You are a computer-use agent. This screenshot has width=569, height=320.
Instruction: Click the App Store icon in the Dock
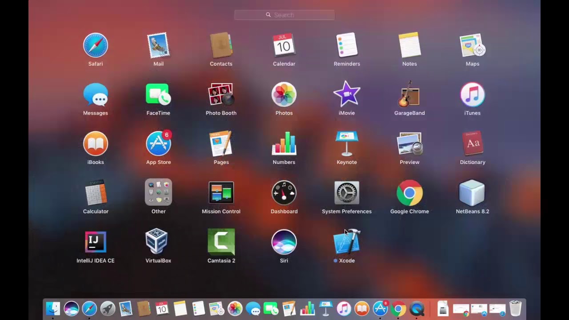[380, 308]
